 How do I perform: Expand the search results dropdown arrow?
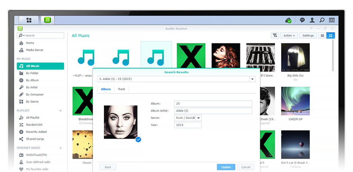pos(252,79)
